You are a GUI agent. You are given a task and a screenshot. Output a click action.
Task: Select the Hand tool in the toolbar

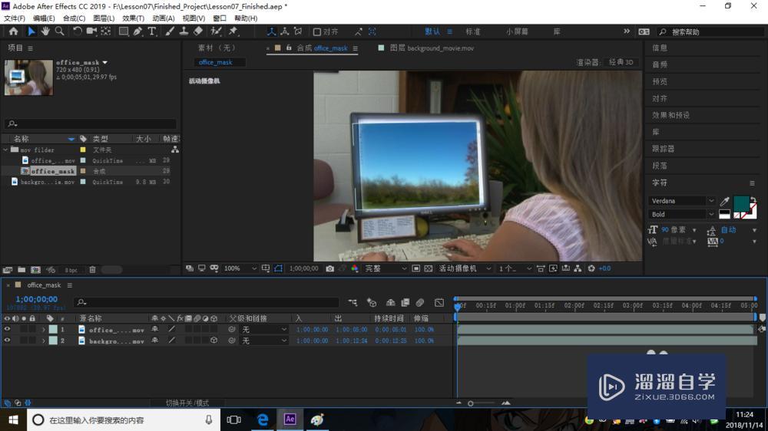[45, 31]
